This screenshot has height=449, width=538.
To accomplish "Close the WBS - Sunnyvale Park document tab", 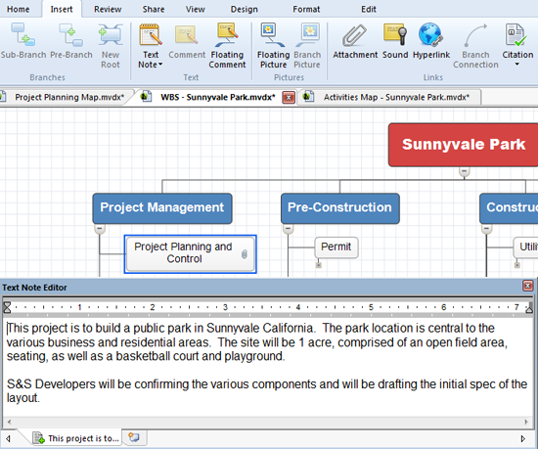I will (289, 98).
